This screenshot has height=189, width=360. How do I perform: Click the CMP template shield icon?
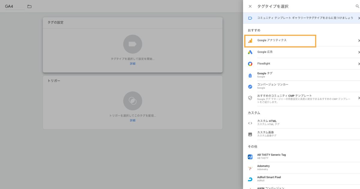pos(250,98)
